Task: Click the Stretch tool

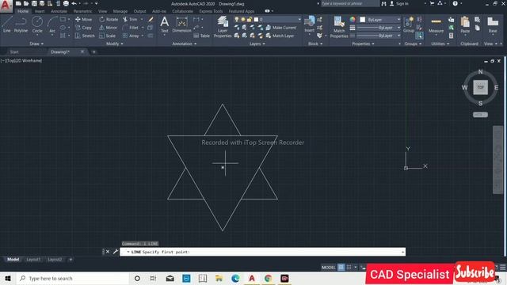Action: coord(85,36)
